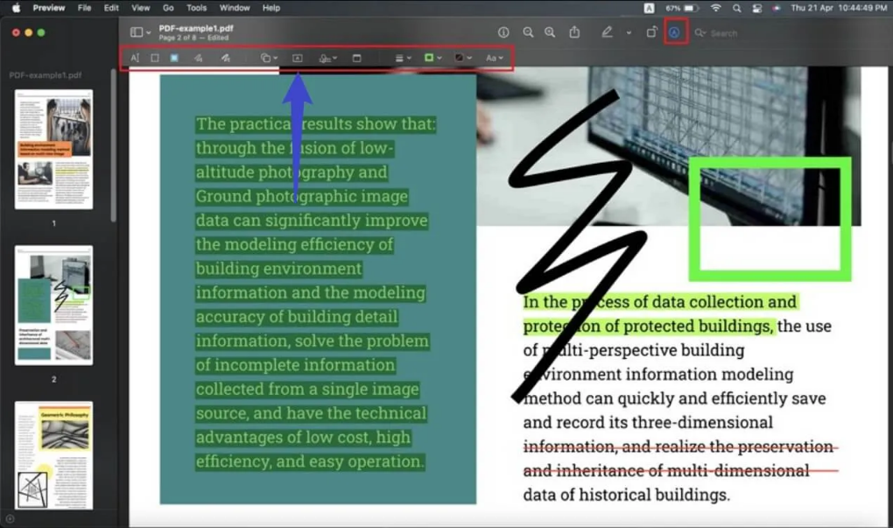The height and width of the screenshot is (528, 893).
Task: Click the sidebar scrollbar
Action: [113, 145]
